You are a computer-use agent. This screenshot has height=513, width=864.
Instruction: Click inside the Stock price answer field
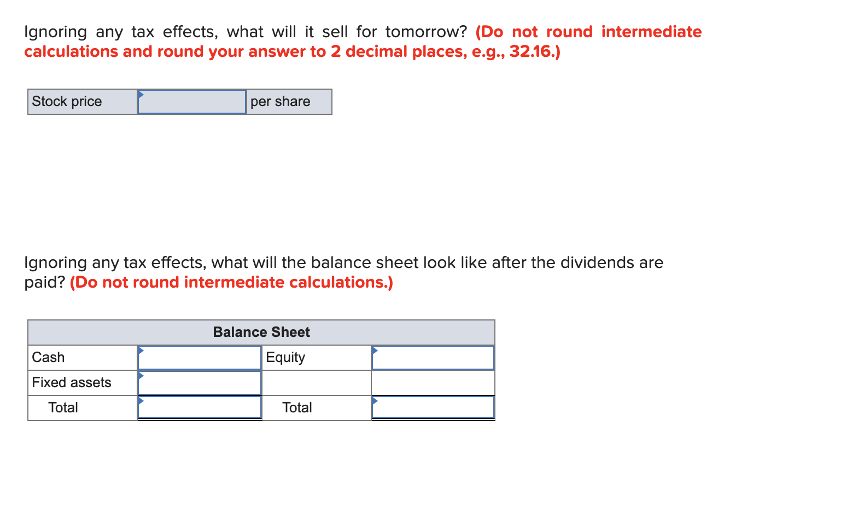(x=191, y=102)
